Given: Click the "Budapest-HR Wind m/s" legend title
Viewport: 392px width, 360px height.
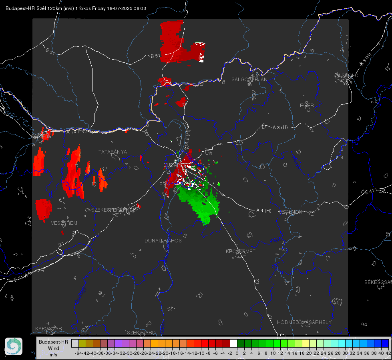Looking at the screenshot, I should pyautogui.click(x=54, y=348).
